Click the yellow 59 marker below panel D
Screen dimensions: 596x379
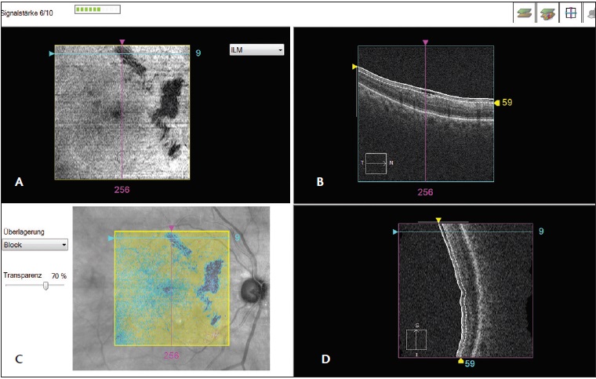coord(461,362)
